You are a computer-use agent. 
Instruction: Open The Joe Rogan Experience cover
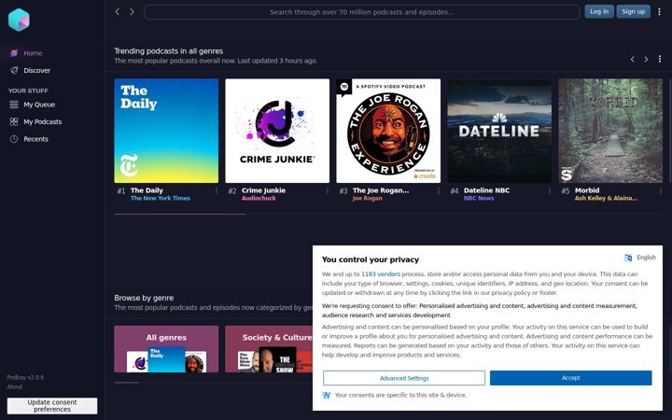[x=388, y=131]
